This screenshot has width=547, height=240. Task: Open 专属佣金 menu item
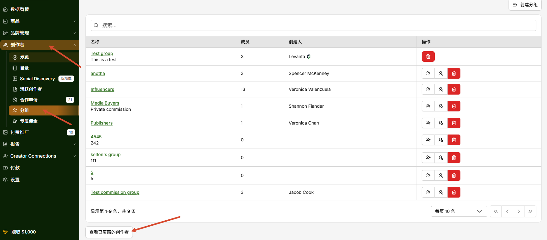(x=44, y=121)
